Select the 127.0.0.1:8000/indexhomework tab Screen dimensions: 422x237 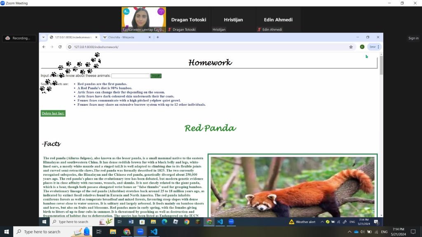[x=71, y=37]
